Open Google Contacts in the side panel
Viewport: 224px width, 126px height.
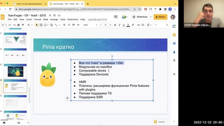click(174, 52)
